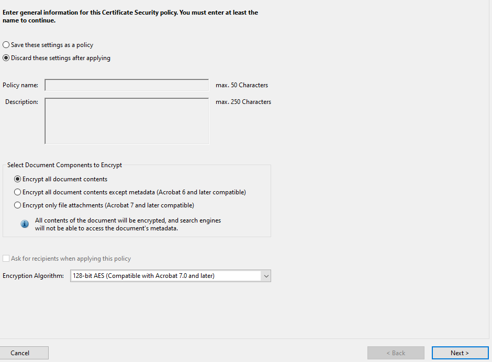Click the Next > button
Image resolution: width=492 pixels, height=362 pixels.
tap(460, 353)
